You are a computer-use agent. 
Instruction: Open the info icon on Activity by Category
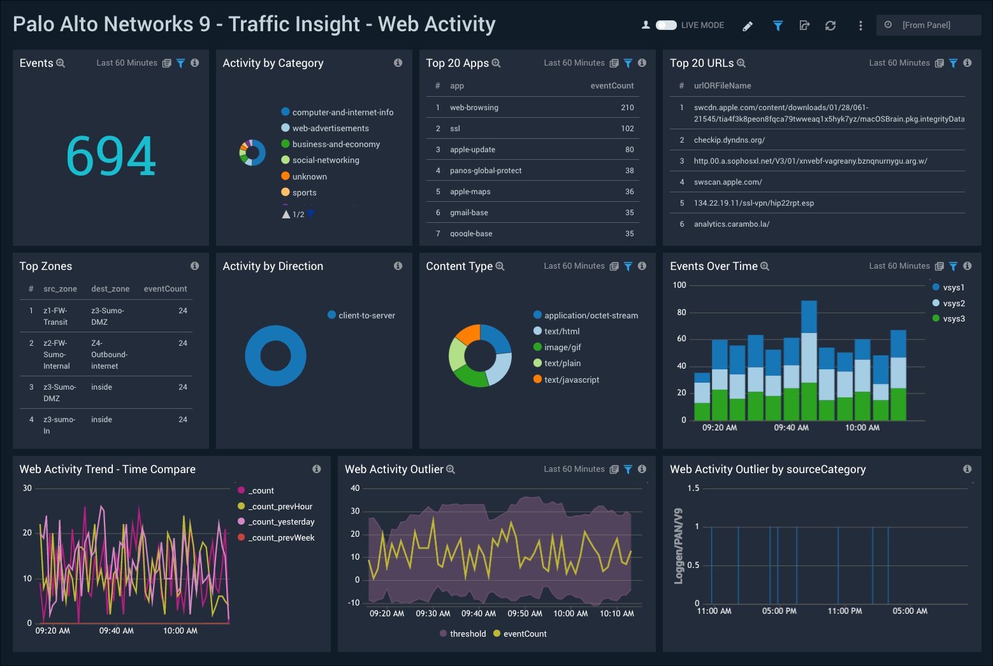(x=398, y=63)
